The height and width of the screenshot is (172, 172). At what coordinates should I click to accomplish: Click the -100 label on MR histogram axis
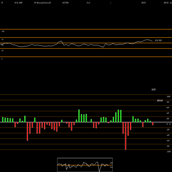(x=169, y=152)
